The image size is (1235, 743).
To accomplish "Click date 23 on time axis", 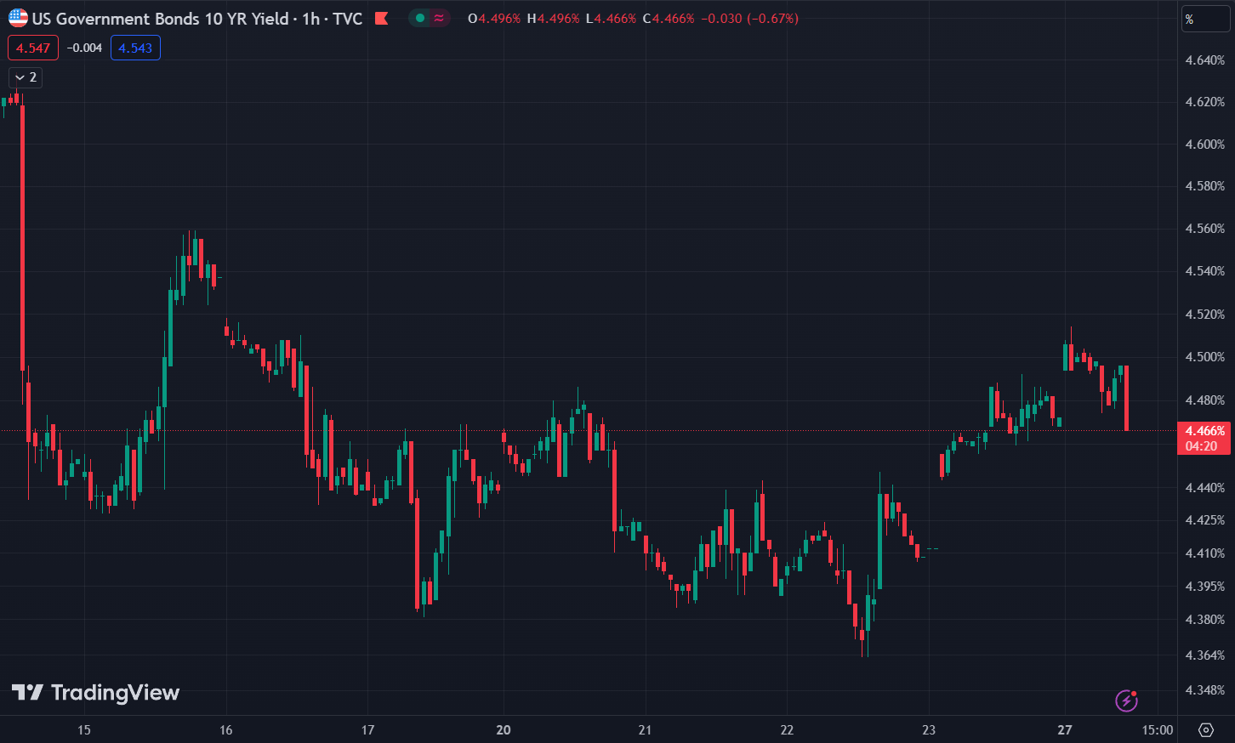I will coord(929,729).
